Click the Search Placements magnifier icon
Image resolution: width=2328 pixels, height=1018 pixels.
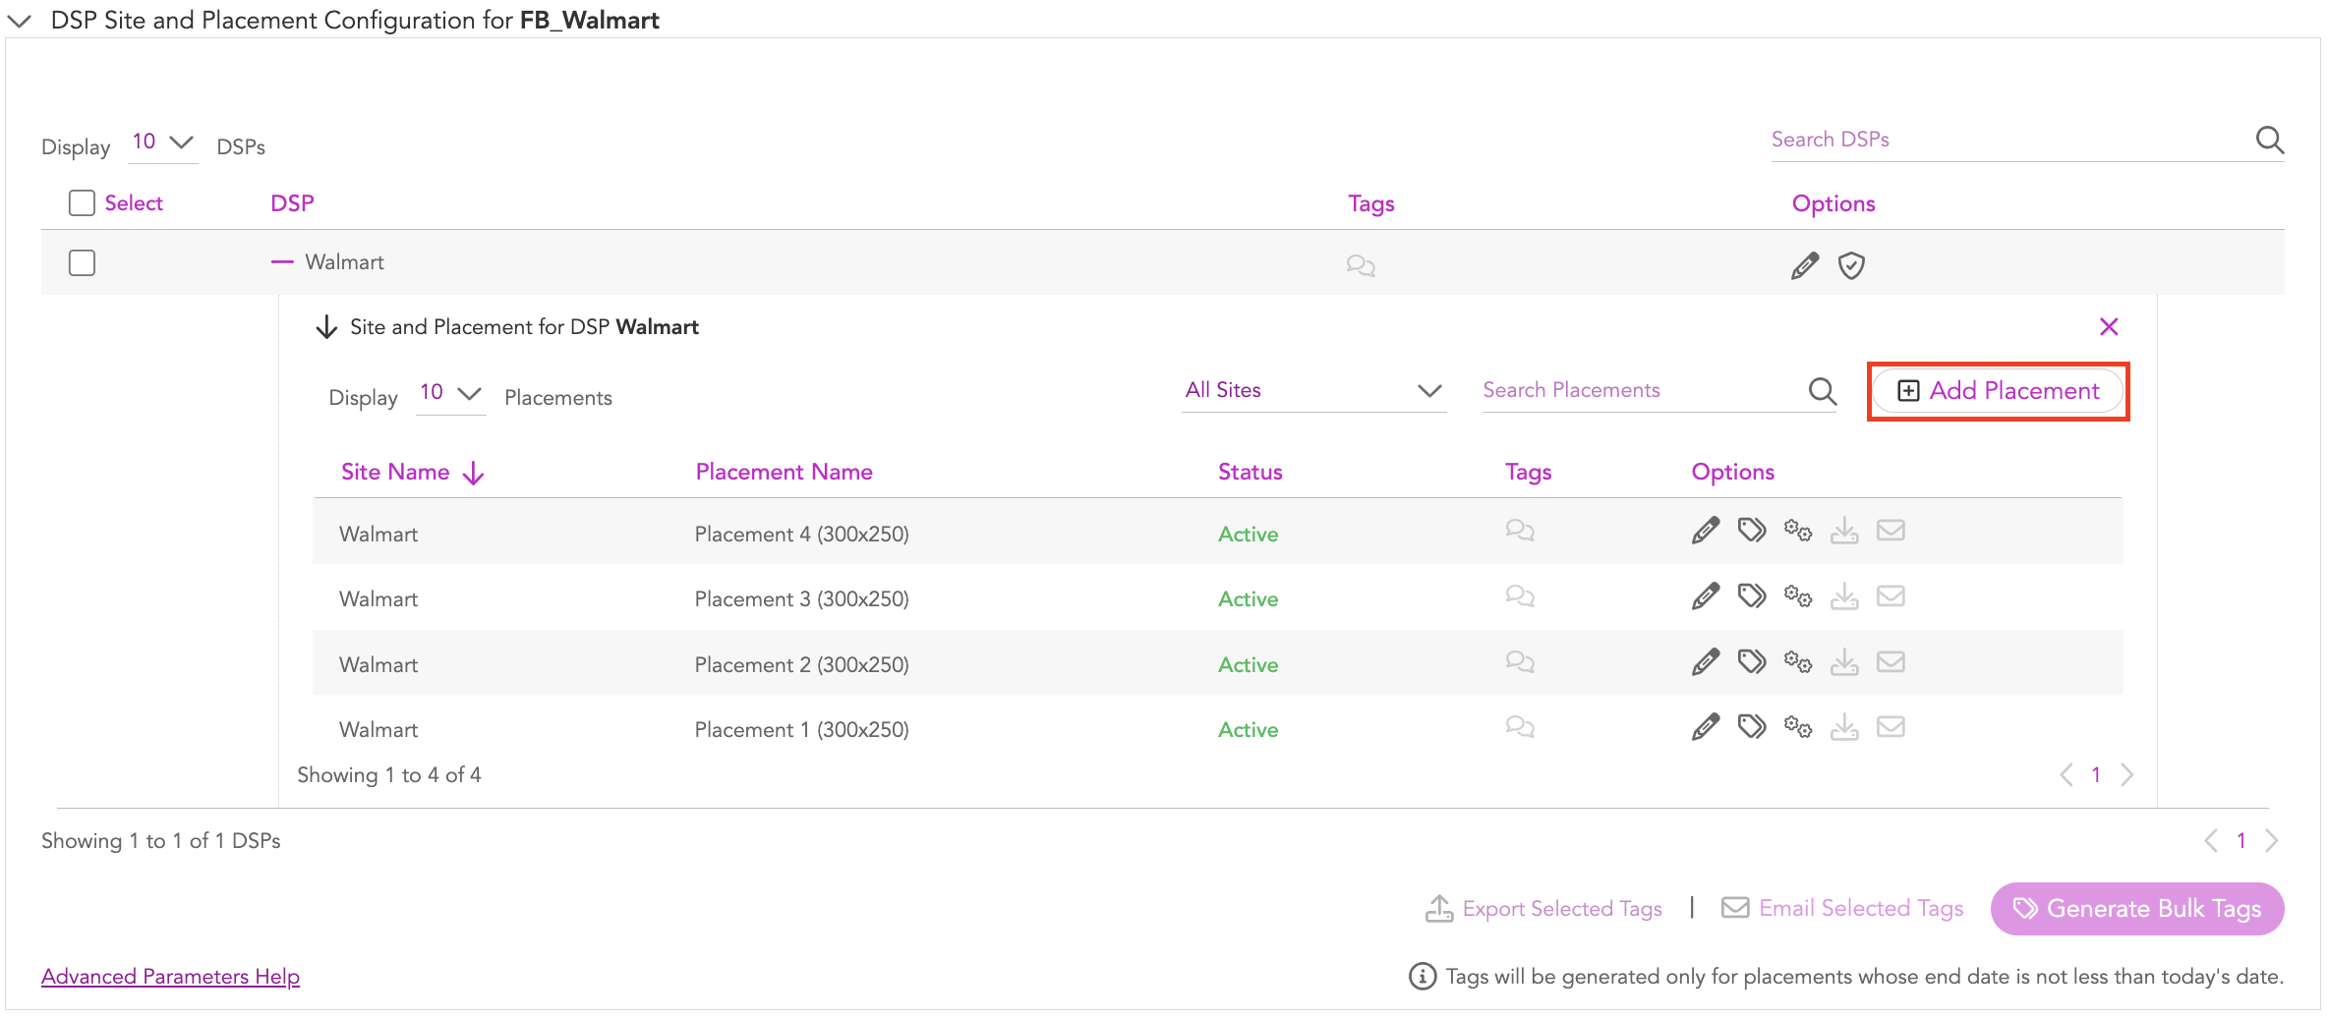click(x=1822, y=391)
